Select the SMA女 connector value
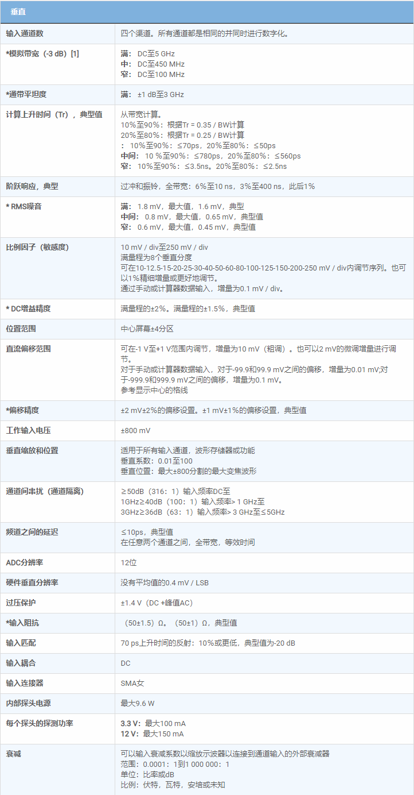The height and width of the screenshot is (795, 414). pos(132,683)
